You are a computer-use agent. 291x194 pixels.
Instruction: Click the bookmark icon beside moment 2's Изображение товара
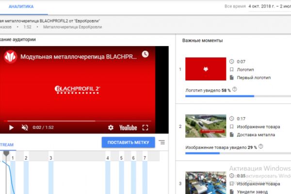(232, 127)
